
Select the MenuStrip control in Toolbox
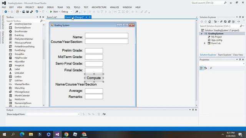pyautogui.click(x=20, y=88)
